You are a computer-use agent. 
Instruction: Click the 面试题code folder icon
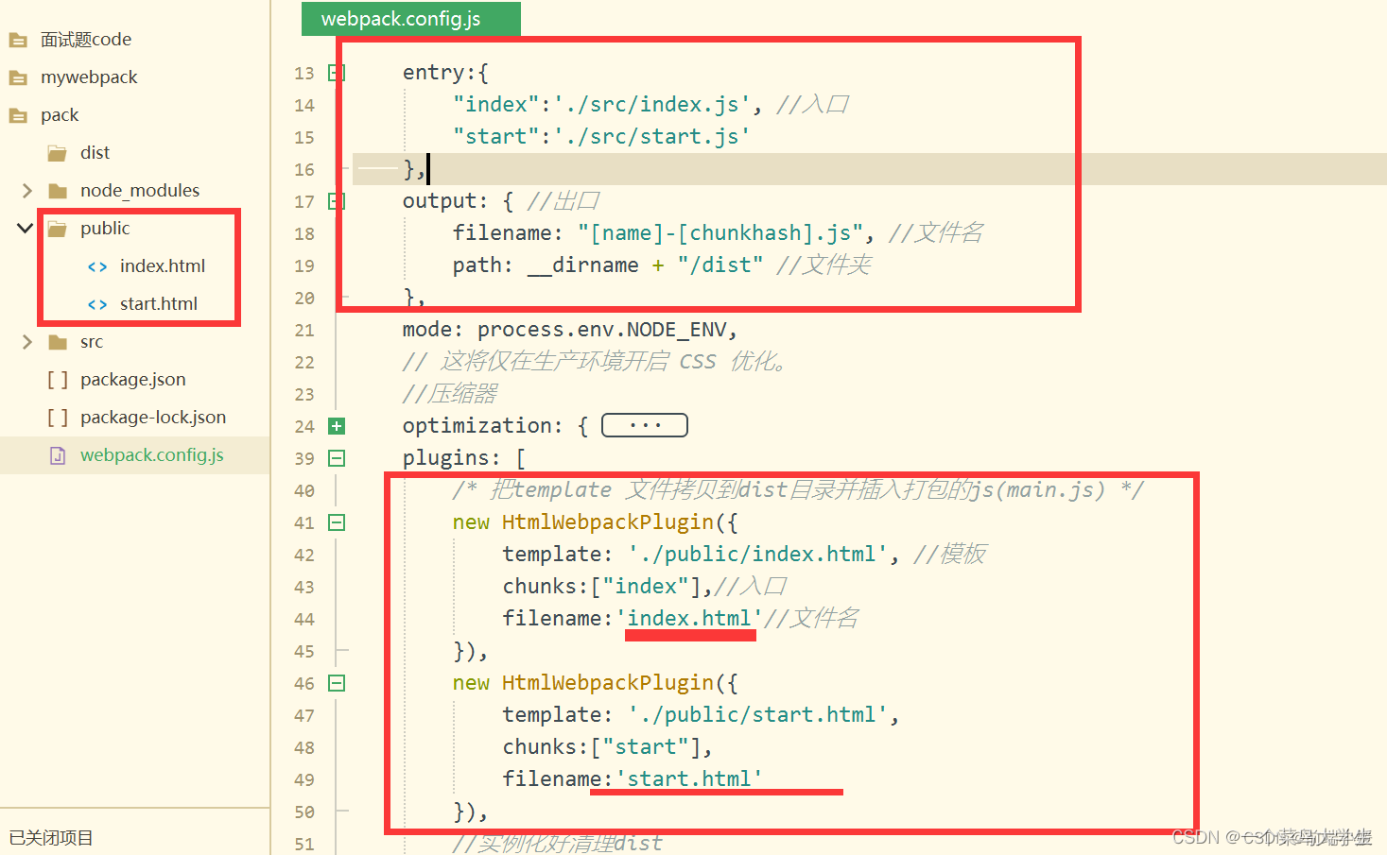click(18, 40)
